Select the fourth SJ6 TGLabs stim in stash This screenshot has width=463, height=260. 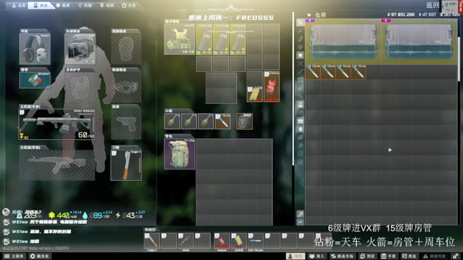[359, 72]
